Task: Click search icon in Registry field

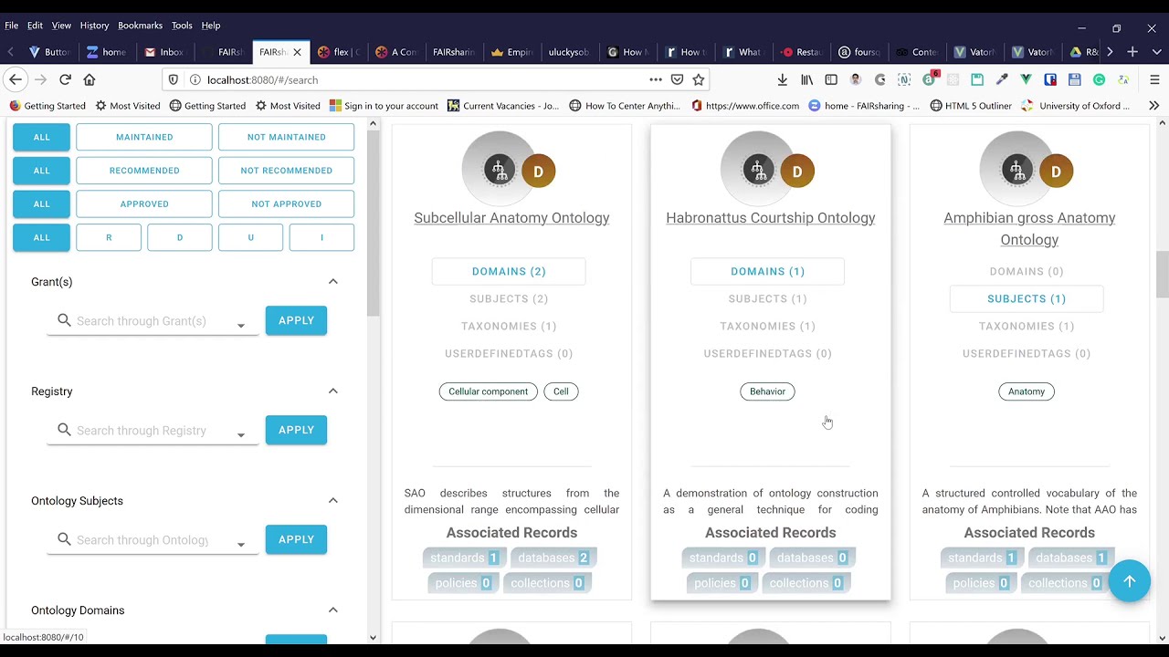Action: click(x=64, y=430)
